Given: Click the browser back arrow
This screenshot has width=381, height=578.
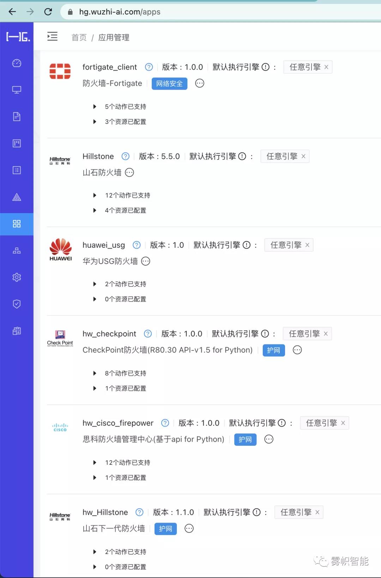Looking at the screenshot, I should (x=12, y=12).
